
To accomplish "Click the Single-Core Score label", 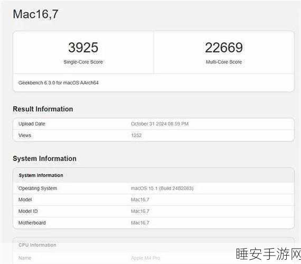I will [x=83, y=62].
